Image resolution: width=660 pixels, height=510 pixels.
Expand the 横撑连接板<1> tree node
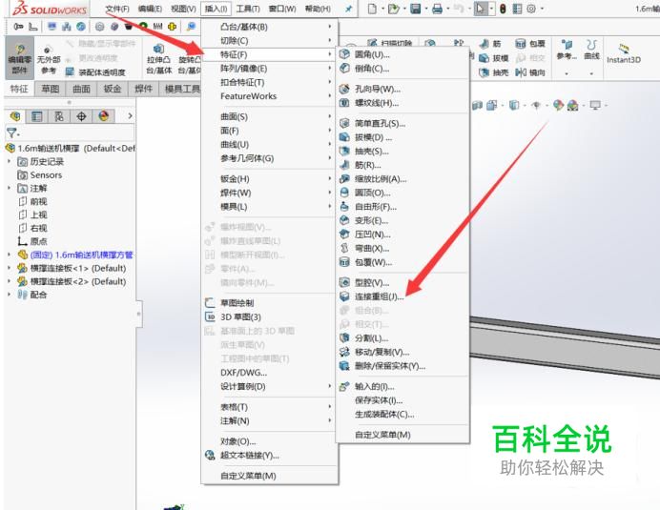click(9, 268)
